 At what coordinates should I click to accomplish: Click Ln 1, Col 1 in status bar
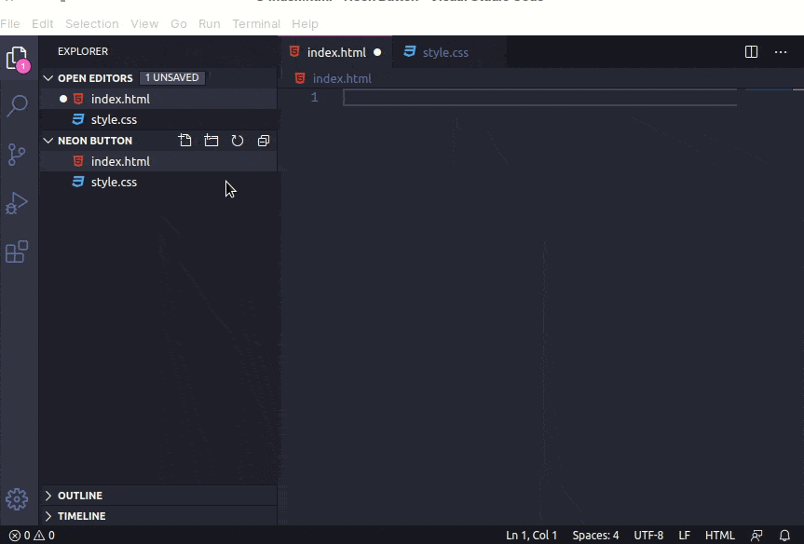tap(531, 536)
